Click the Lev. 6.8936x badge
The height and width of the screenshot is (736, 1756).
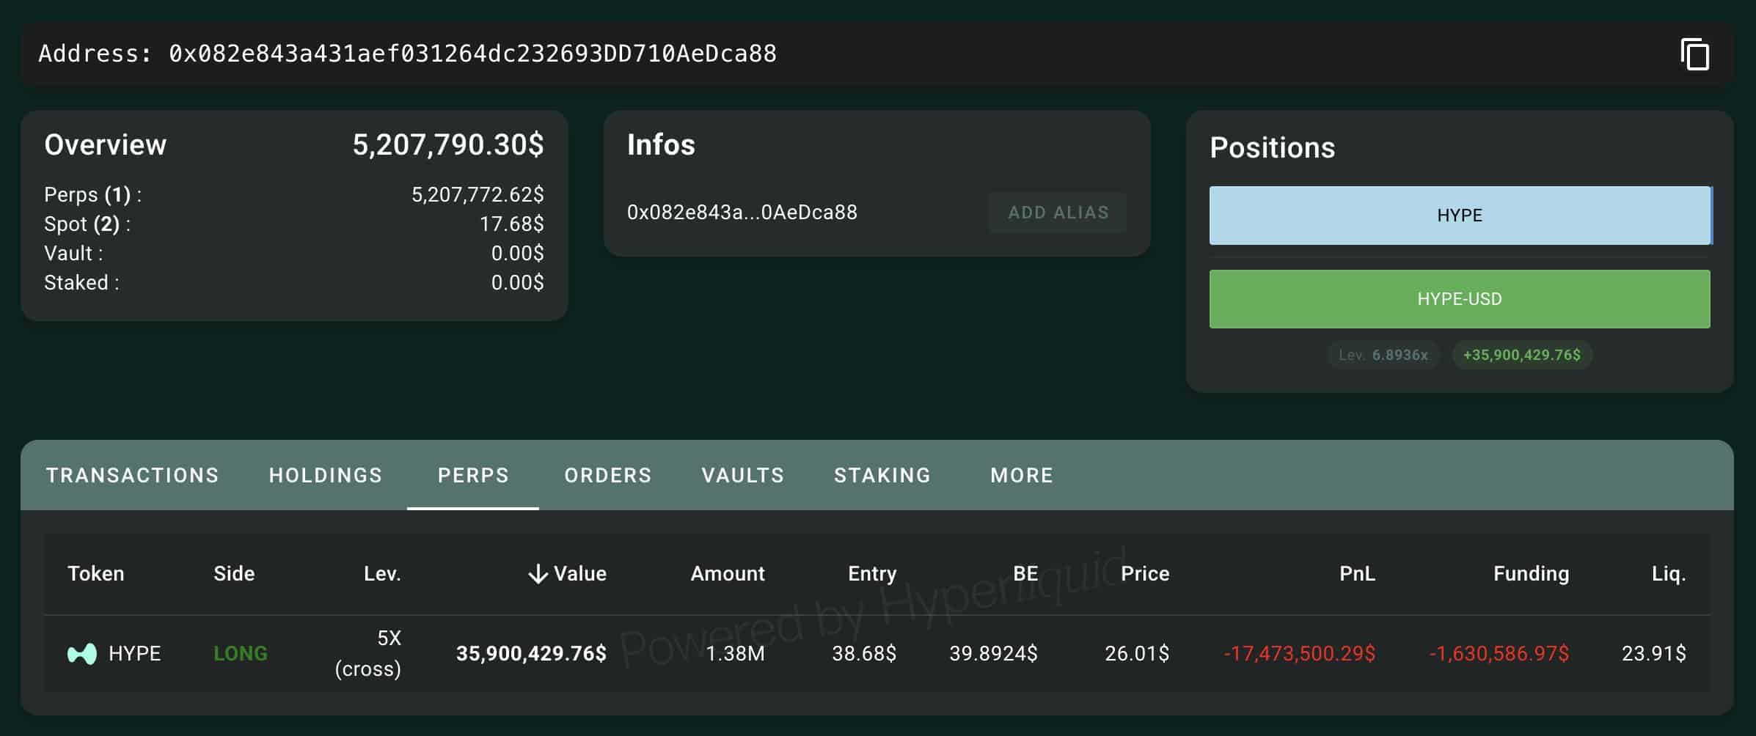(1383, 355)
